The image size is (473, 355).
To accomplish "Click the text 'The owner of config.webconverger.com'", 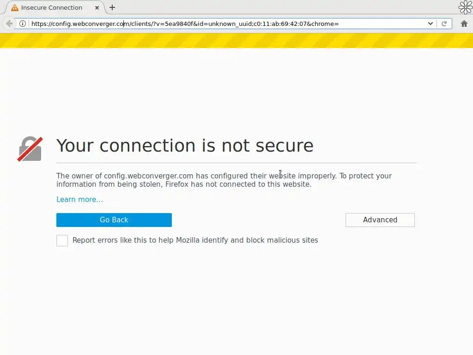I will coord(125,176).
